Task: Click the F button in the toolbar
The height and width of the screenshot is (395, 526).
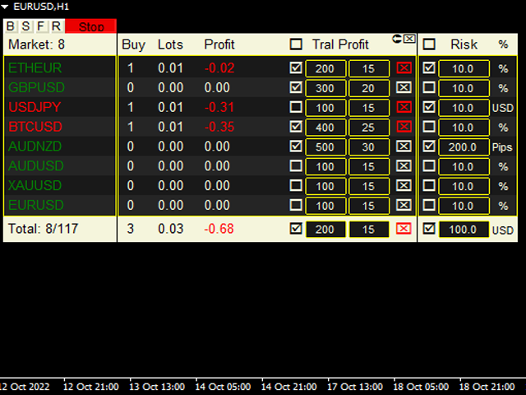Action: (x=41, y=26)
